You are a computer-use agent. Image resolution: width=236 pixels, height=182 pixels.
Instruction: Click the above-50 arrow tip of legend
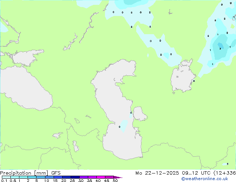click(118, 177)
